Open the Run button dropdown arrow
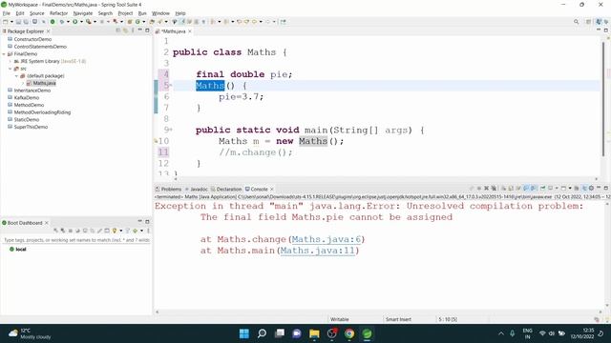This screenshot has width=611, height=343. coord(81,22)
